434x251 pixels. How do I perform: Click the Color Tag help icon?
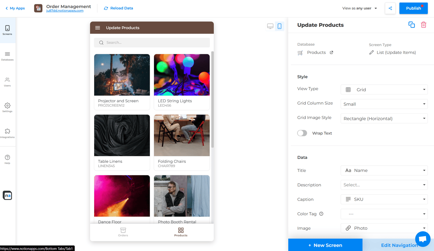(x=321, y=214)
